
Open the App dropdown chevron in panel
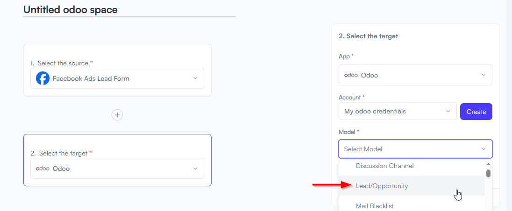484,75
